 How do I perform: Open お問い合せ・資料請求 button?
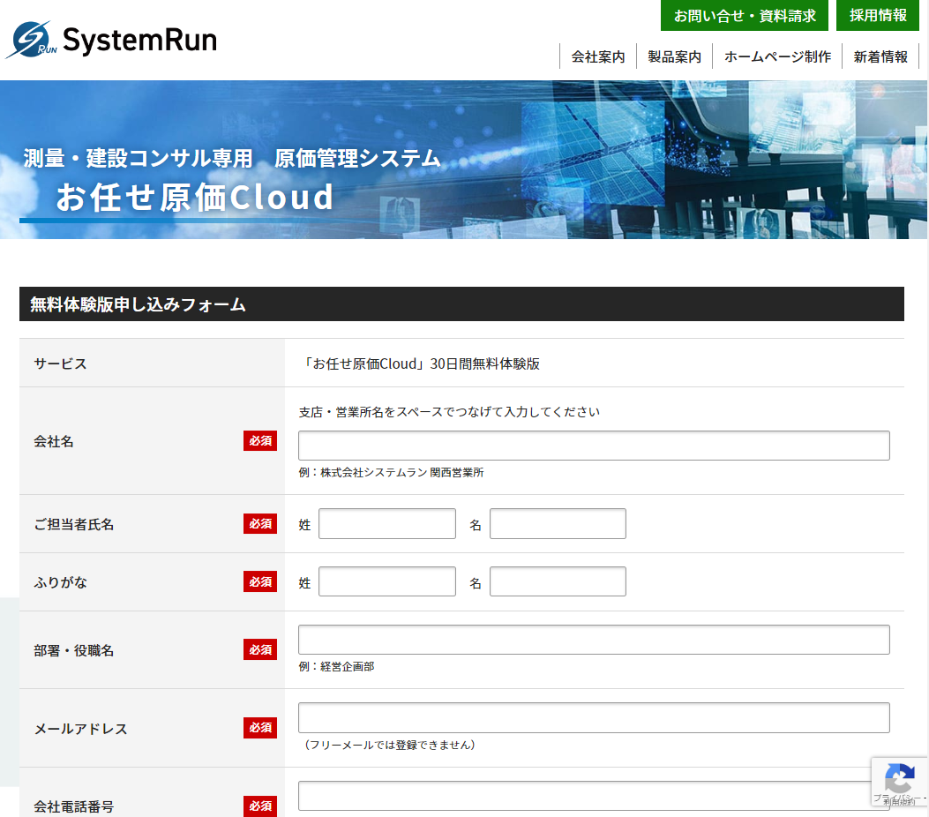(x=744, y=15)
